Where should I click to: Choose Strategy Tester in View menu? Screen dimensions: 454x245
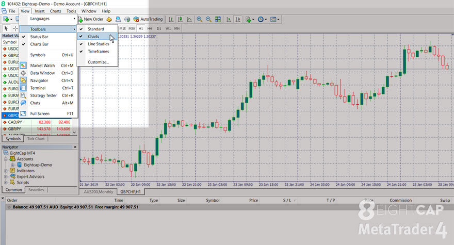(x=48, y=95)
